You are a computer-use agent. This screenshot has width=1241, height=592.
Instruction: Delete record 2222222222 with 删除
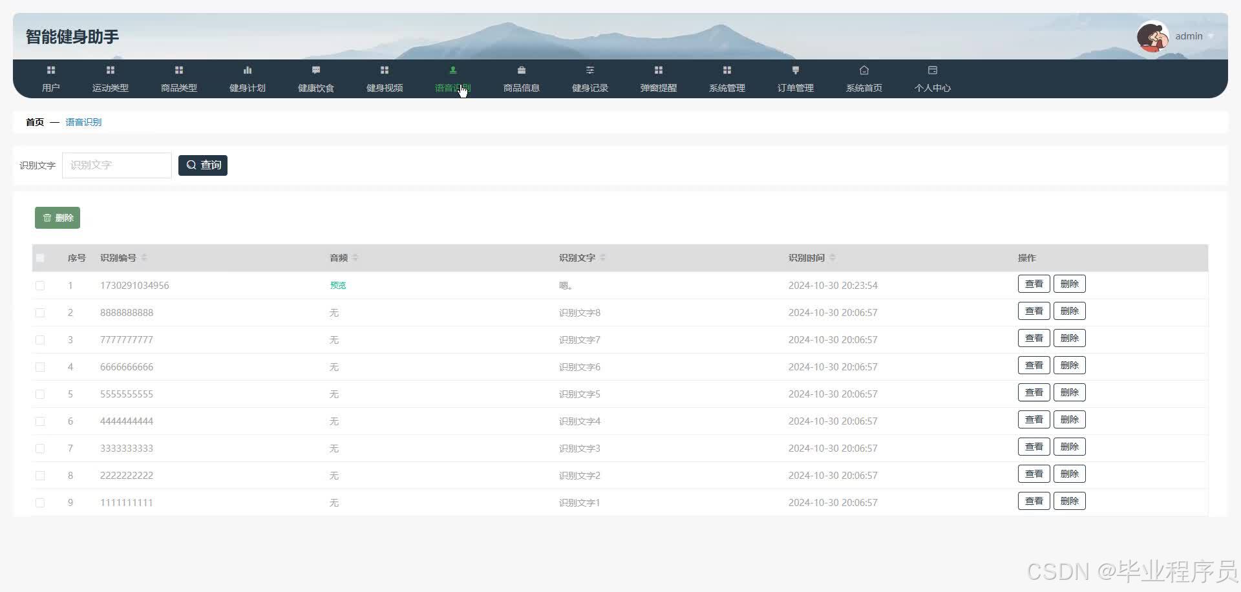[x=1070, y=474]
